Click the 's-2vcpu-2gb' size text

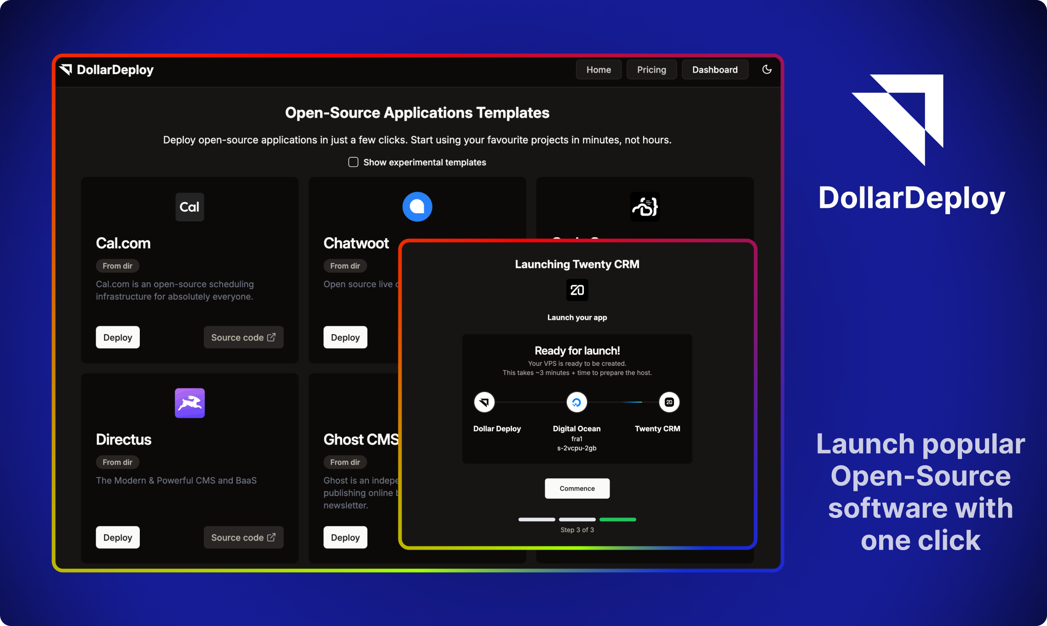(576, 448)
